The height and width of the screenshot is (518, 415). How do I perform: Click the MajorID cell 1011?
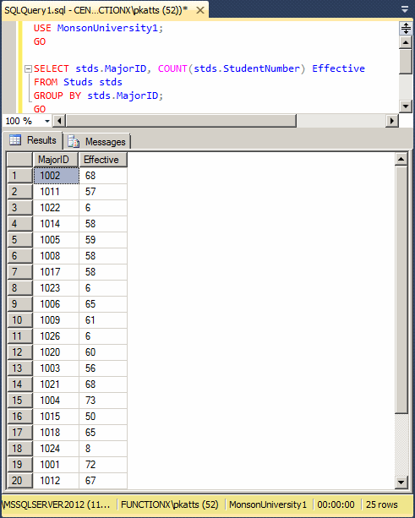[56, 192]
